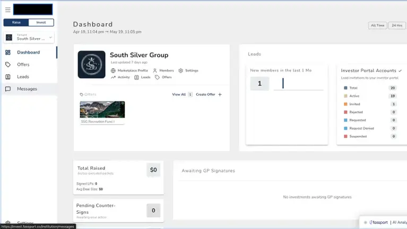Viewport: 407px width, 229px height.
Task: Click the Activity trend icon
Action: 113,77
